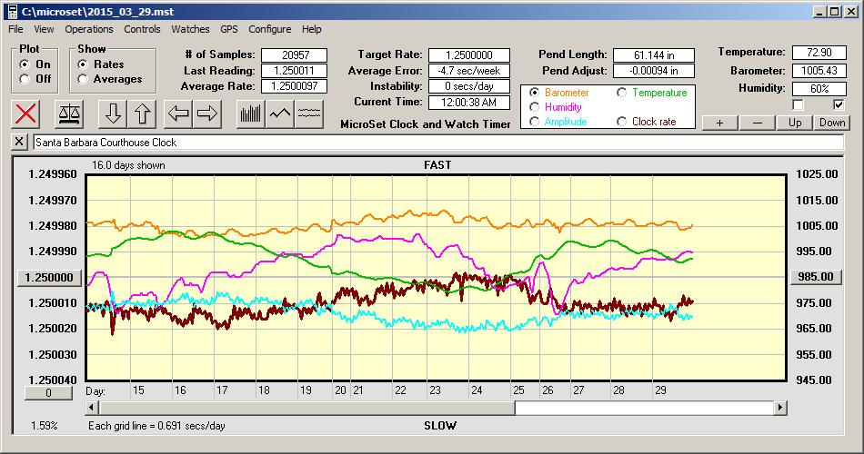Click the Up button
This screenshot has height=454, width=864.
click(x=795, y=123)
